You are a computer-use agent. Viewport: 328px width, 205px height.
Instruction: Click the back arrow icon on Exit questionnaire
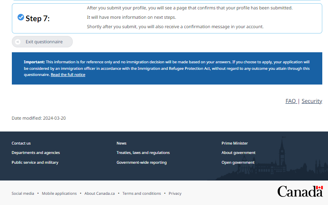click(18, 42)
